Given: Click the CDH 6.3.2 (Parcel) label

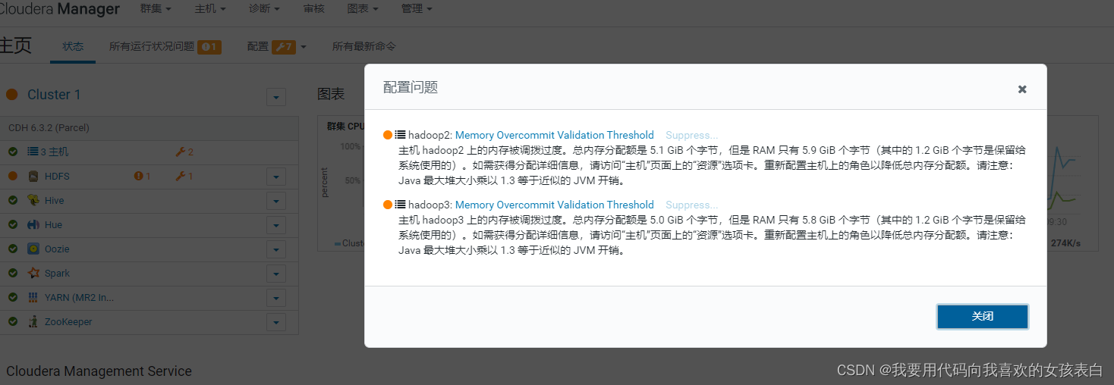Looking at the screenshot, I should pos(49,128).
